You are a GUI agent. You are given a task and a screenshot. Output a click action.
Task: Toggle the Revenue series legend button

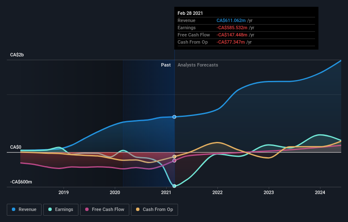(24, 210)
